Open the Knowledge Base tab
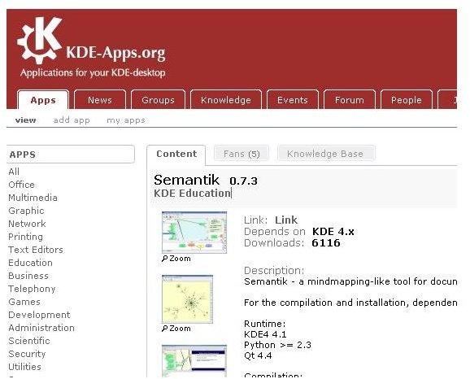 [325, 154]
